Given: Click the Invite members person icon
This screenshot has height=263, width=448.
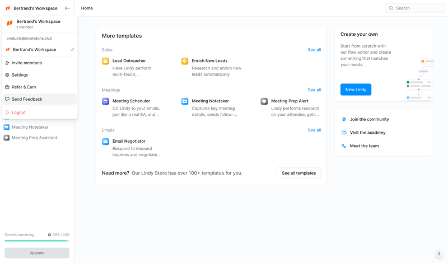Looking at the screenshot, I should [7, 63].
